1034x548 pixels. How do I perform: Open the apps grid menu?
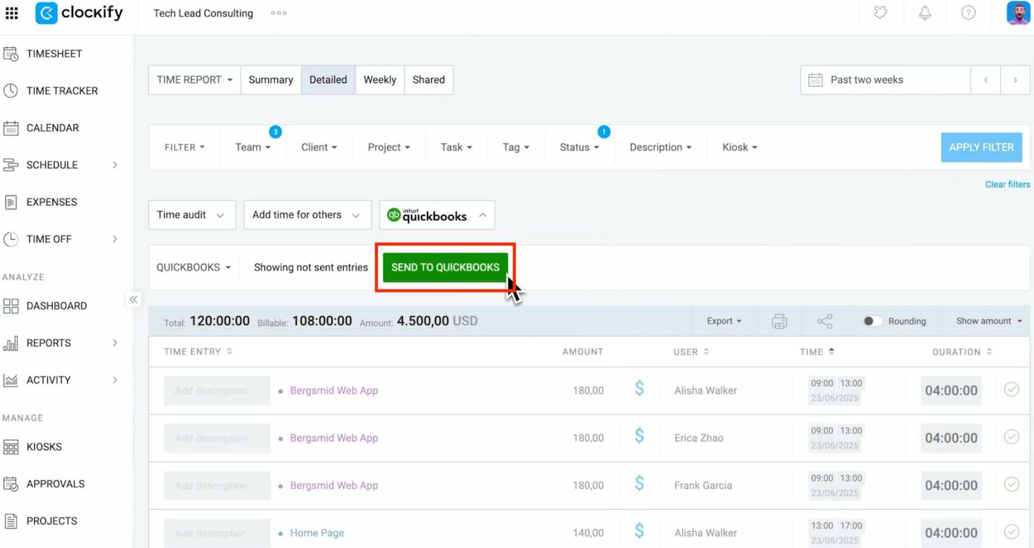click(11, 13)
